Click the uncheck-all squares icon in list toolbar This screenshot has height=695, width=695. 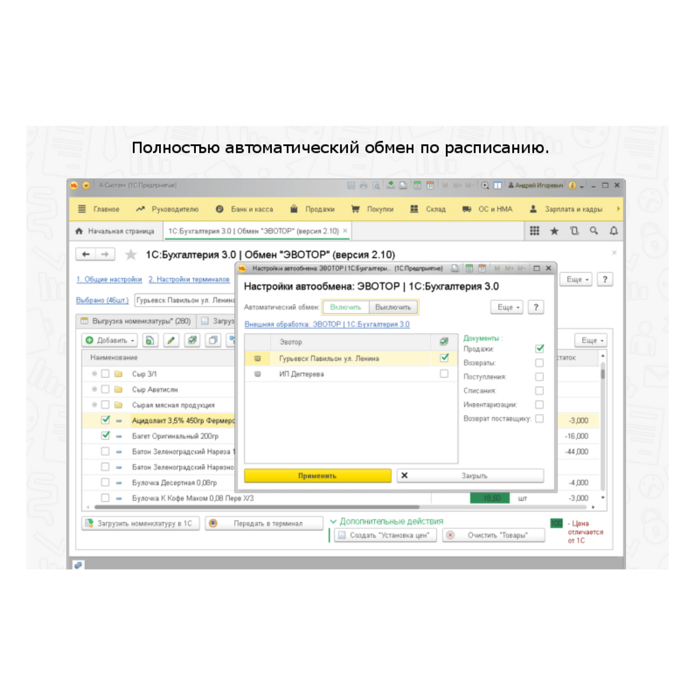point(213,340)
